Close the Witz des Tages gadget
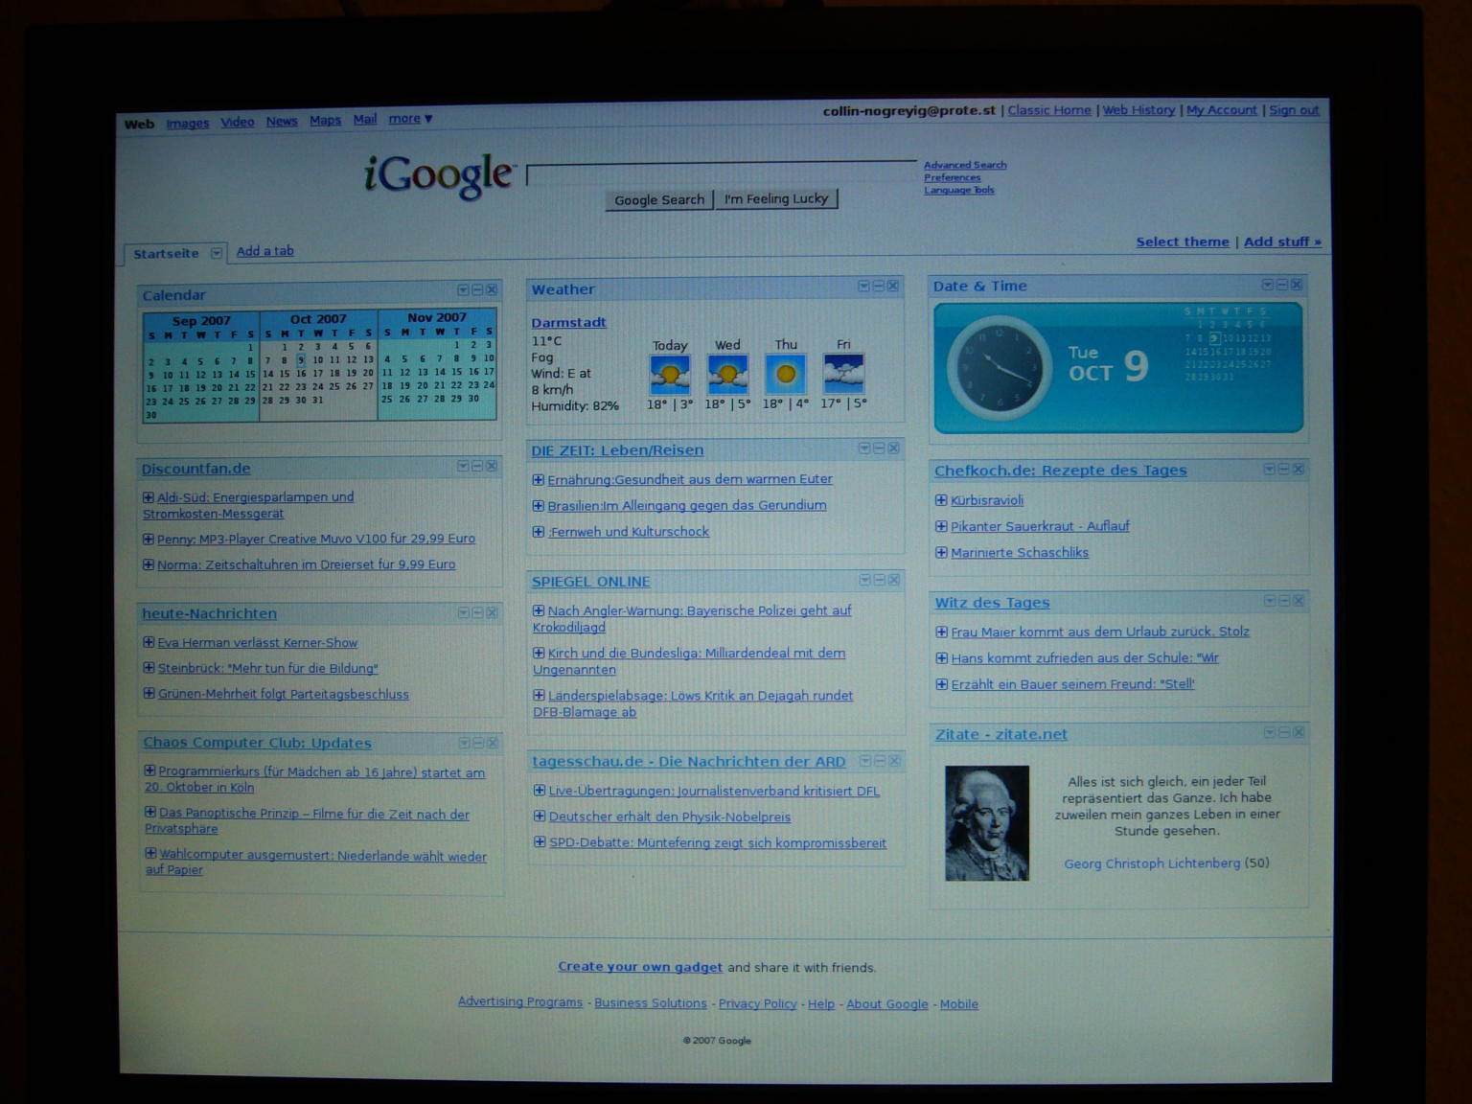1472x1104 pixels. 1299,601
